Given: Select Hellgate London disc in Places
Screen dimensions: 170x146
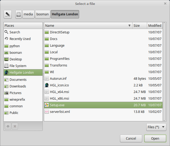Looking at the screenshot, I should point(23,72).
